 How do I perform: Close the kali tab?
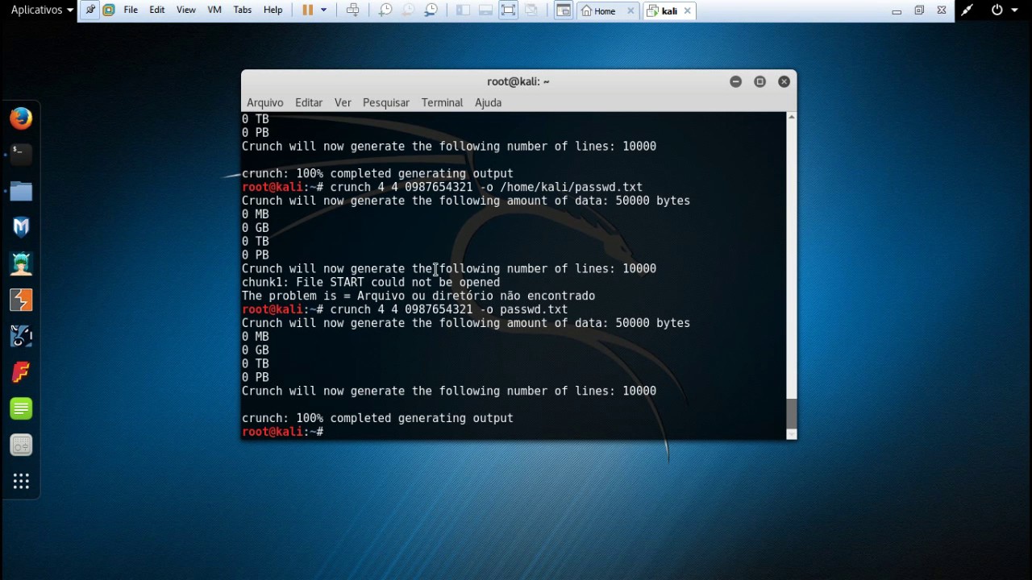coord(687,10)
